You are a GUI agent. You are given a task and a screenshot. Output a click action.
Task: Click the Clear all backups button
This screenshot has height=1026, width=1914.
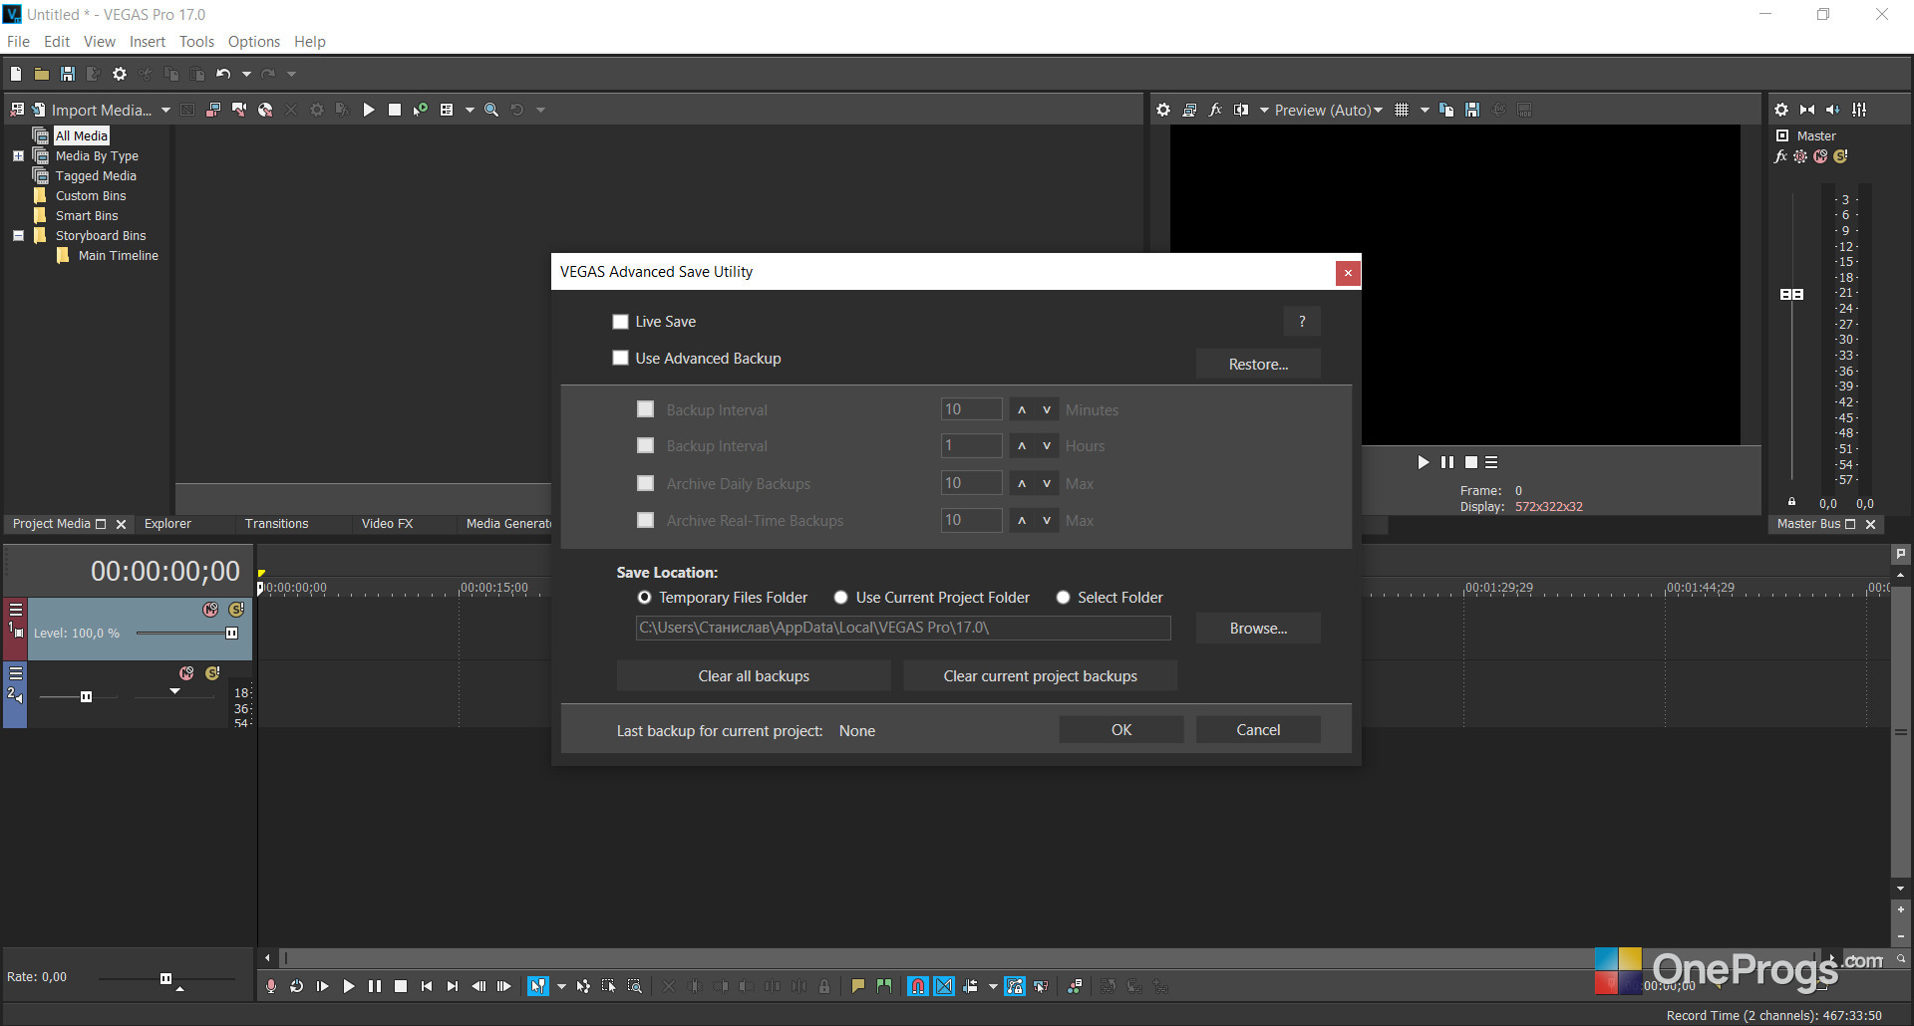click(754, 676)
